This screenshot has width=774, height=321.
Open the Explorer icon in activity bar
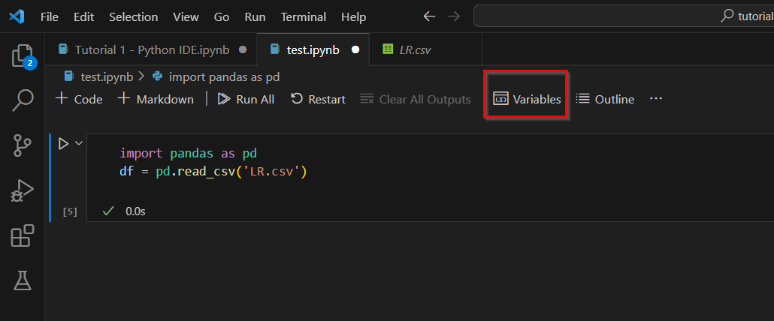pos(23,55)
